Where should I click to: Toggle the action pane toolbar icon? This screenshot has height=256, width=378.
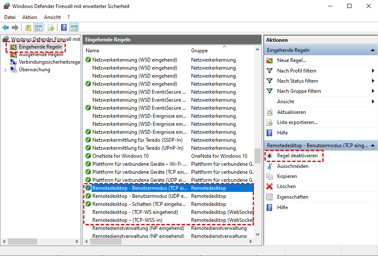(74, 28)
